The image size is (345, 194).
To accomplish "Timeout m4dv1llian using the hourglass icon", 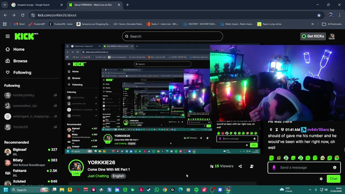I will point(277,130).
